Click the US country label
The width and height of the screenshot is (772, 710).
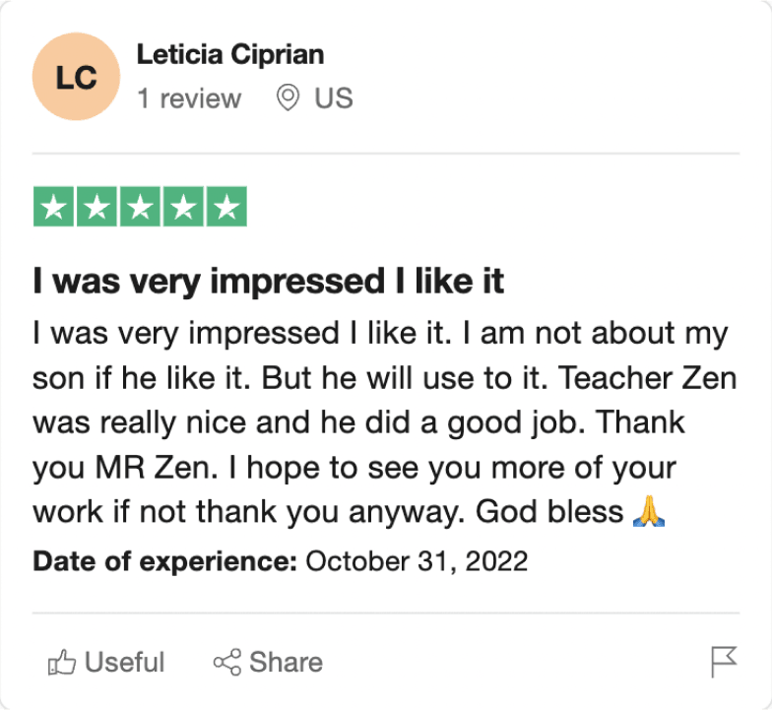[334, 98]
